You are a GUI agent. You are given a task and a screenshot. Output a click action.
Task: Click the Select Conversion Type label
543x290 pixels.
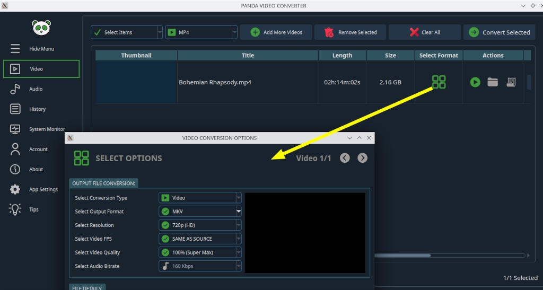point(101,198)
